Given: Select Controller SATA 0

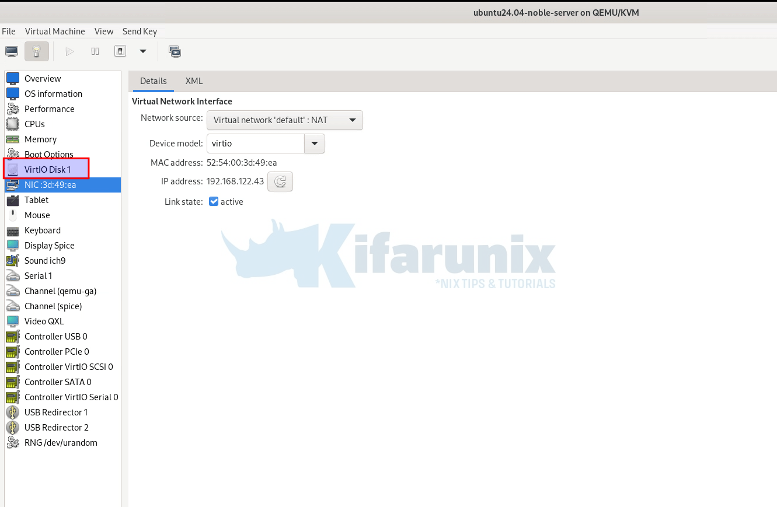Looking at the screenshot, I should pyautogui.click(x=63, y=382).
